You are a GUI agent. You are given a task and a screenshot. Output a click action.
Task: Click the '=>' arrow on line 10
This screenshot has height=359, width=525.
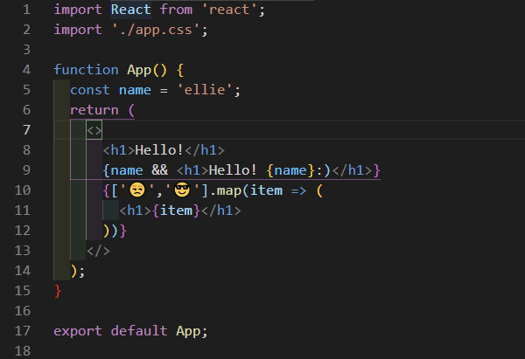298,190
